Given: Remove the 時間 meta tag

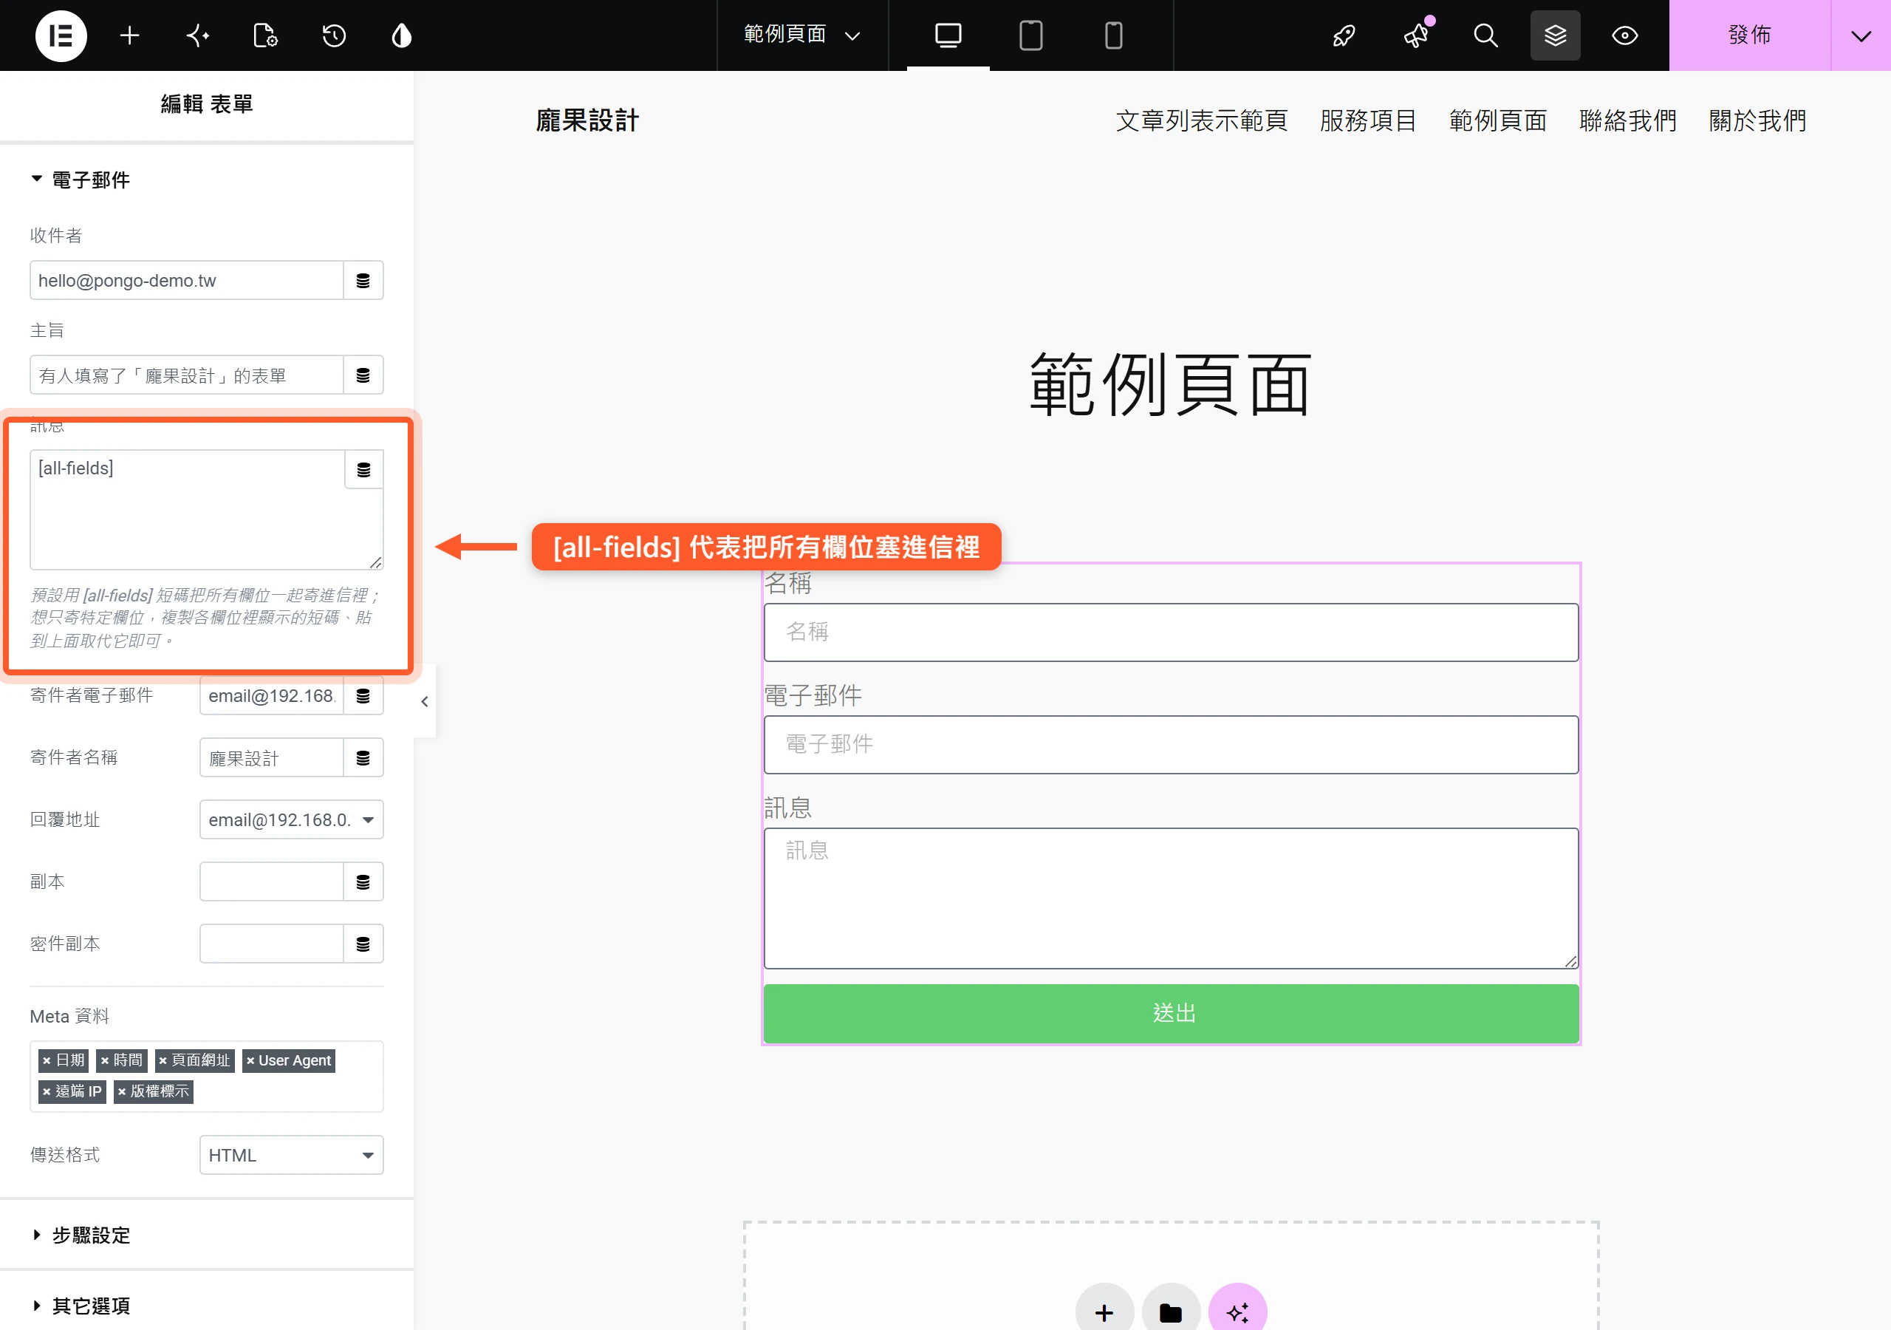Looking at the screenshot, I should pos(105,1060).
